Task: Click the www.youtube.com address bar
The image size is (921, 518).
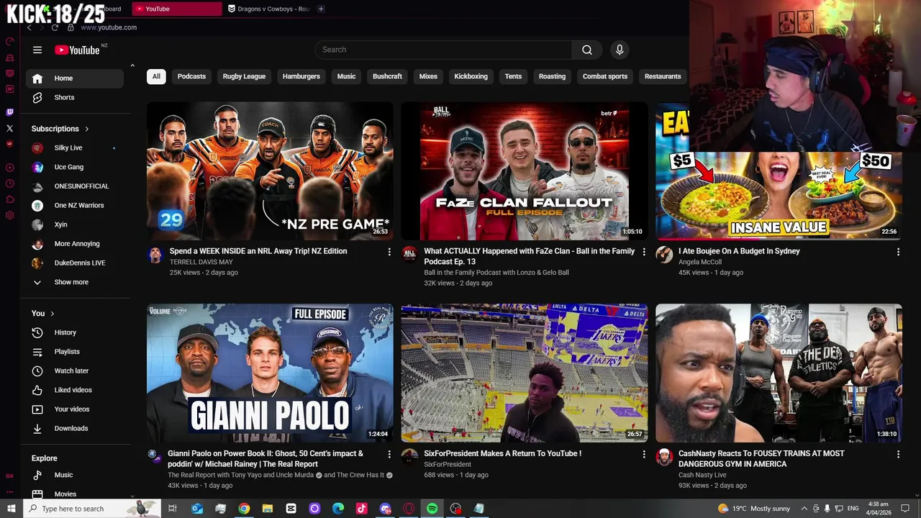Action: [109, 27]
